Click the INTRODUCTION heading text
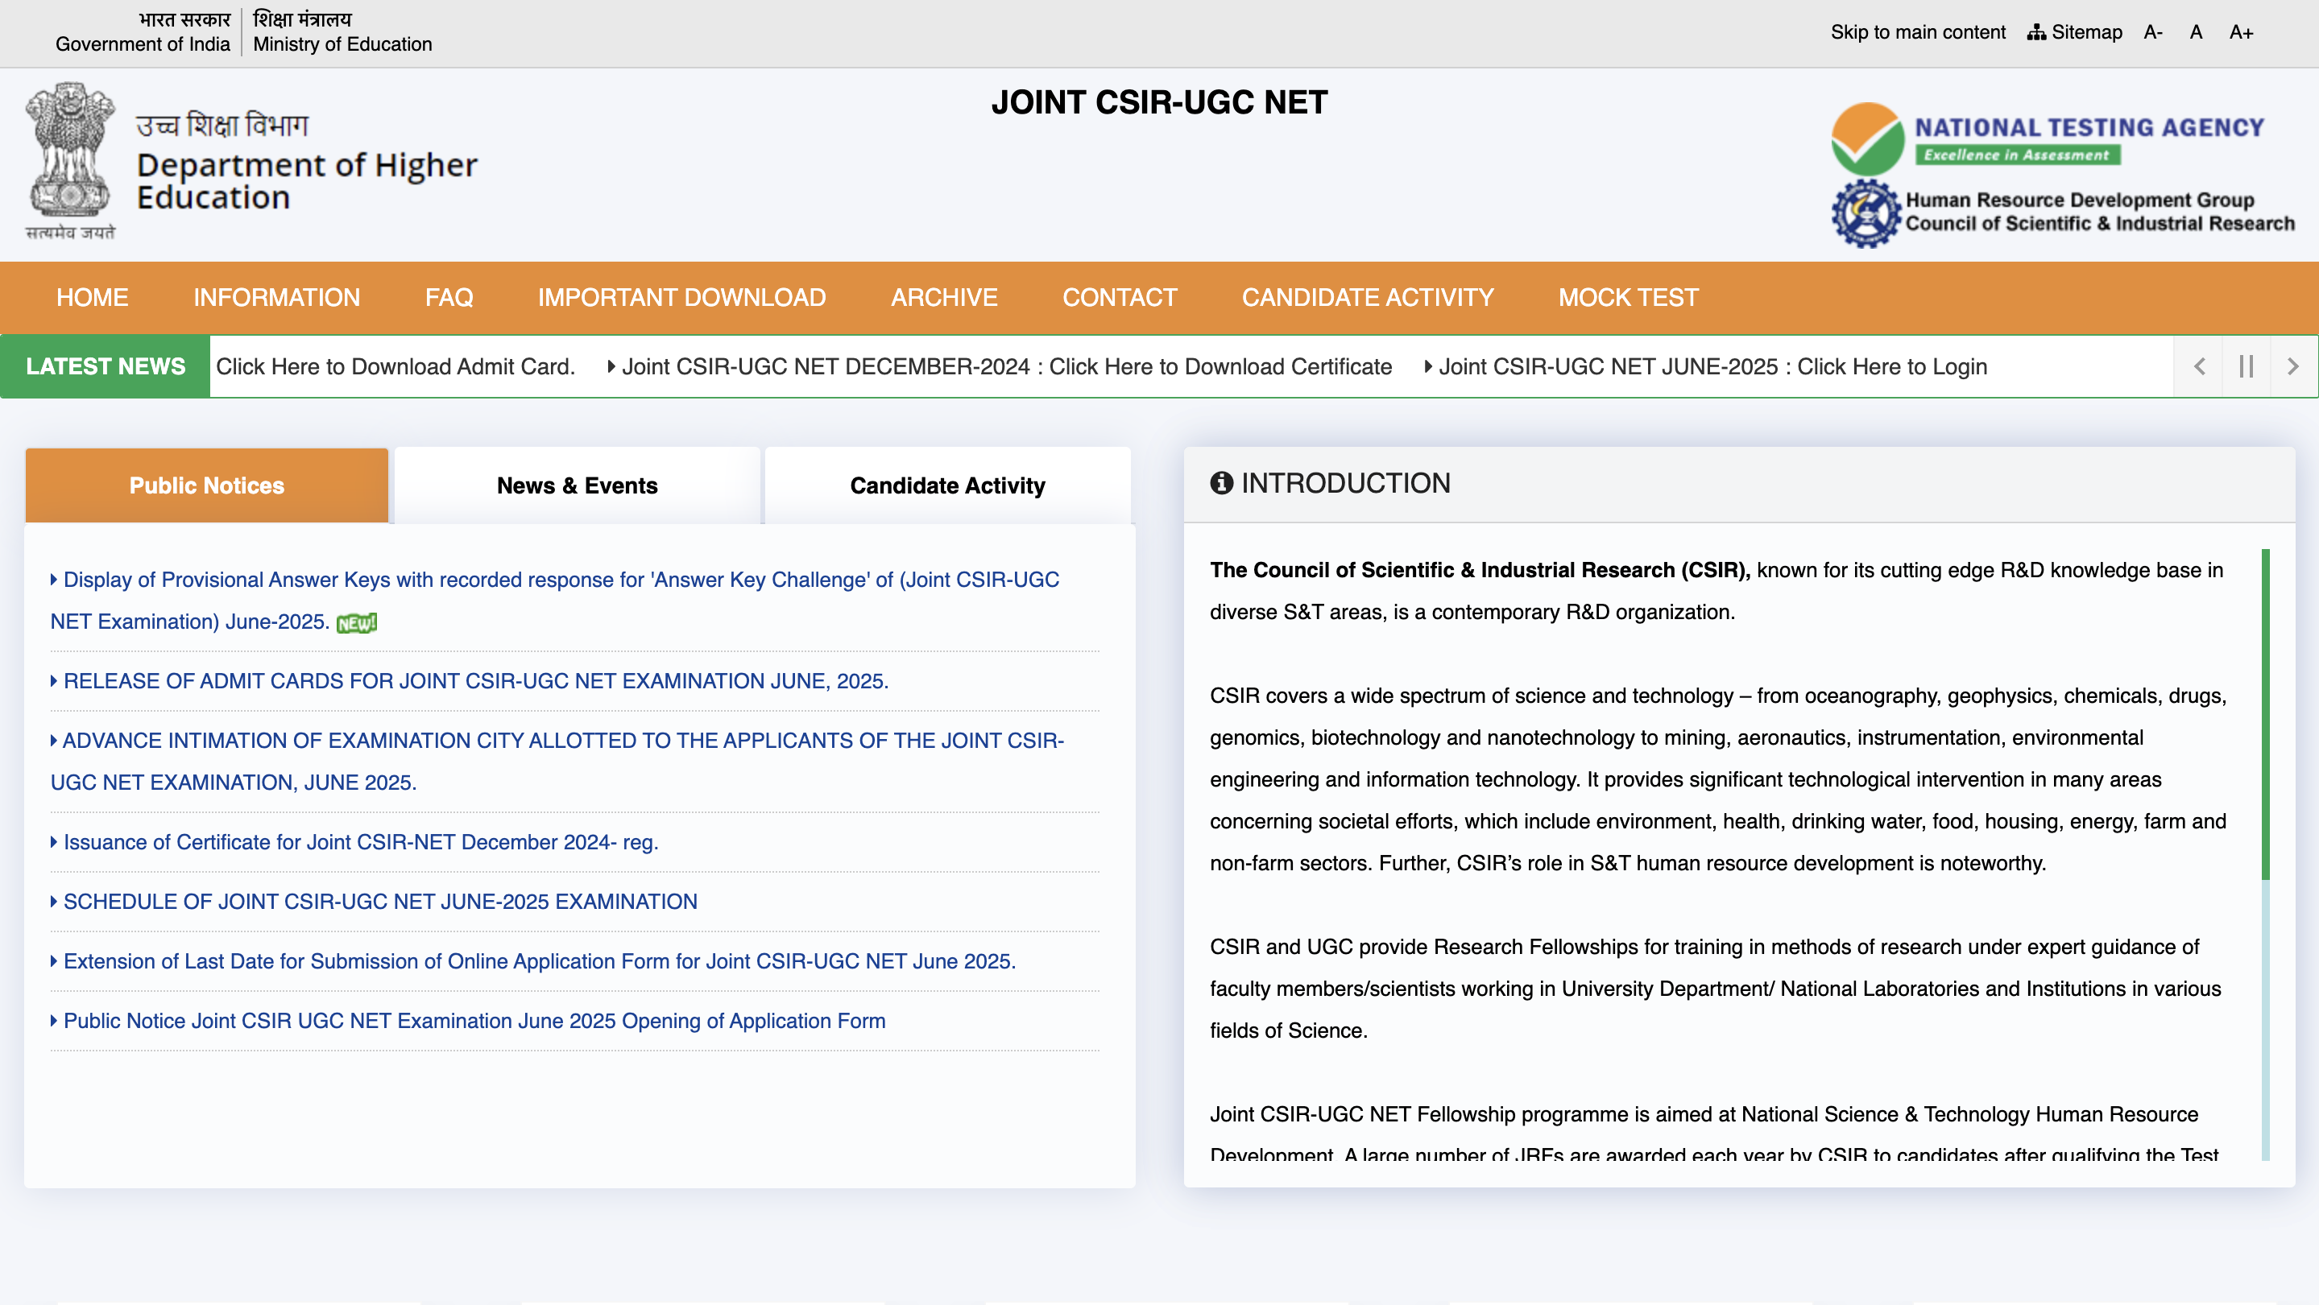The image size is (2319, 1305). [x=1345, y=483]
